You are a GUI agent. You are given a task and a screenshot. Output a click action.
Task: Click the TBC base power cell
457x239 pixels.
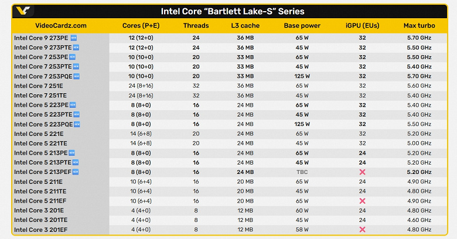pos(302,172)
